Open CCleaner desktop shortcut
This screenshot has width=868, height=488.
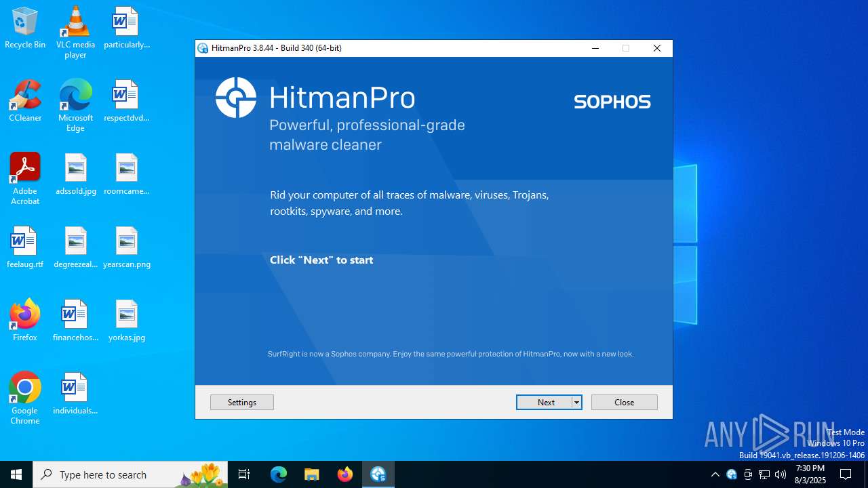click(25, 101)
